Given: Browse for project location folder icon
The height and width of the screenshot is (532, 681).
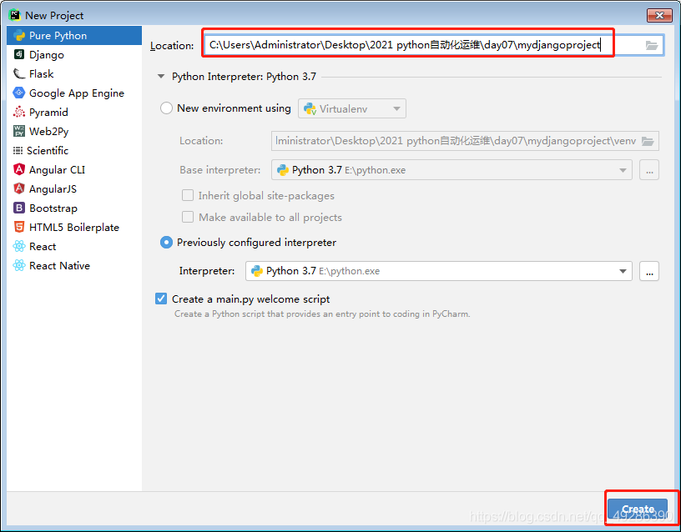Looking at the screenshot, I should (652, 45).
